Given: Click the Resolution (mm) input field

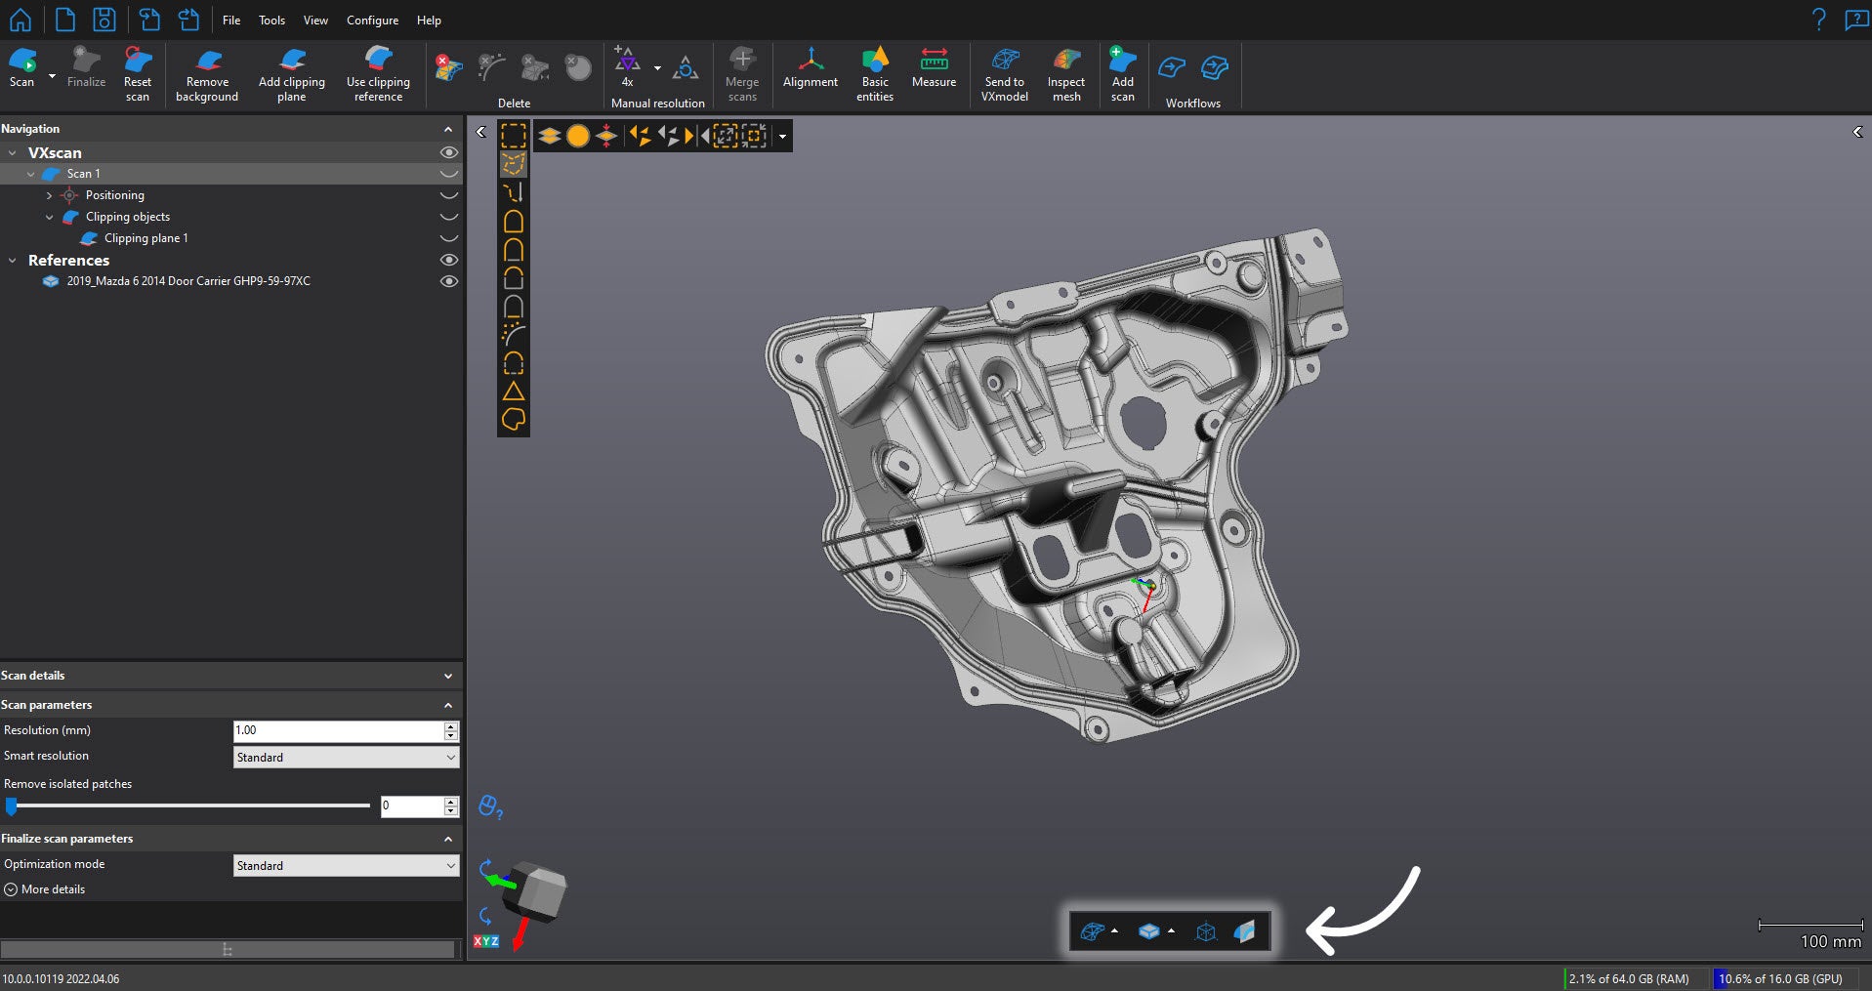Looking at the screenshot, I should 338,730.
